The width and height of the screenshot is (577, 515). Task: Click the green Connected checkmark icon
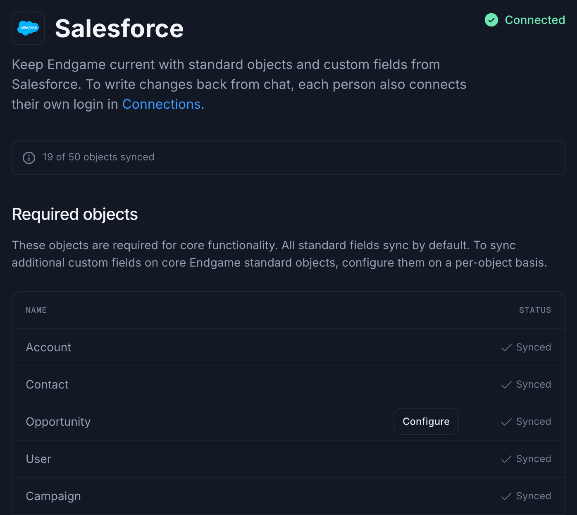pyautogui.click(x=491, y=20)
